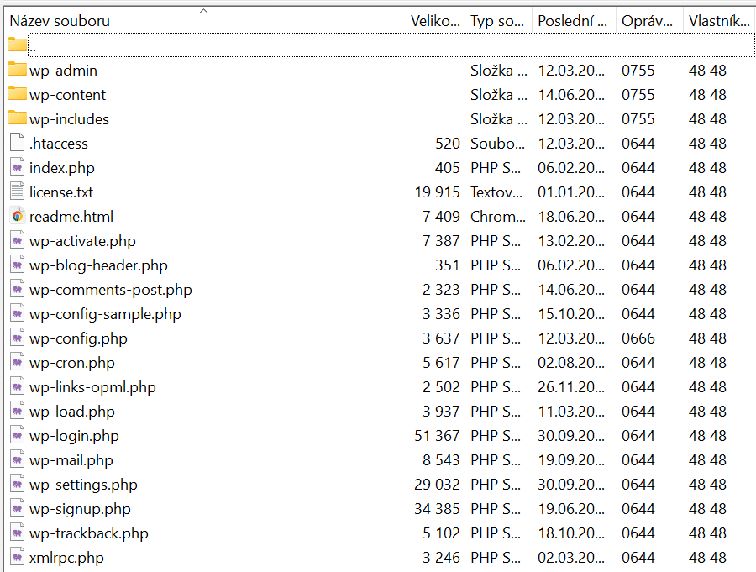
Task: Select the wp-includes folder name
Action: click(x=69, y=119)
